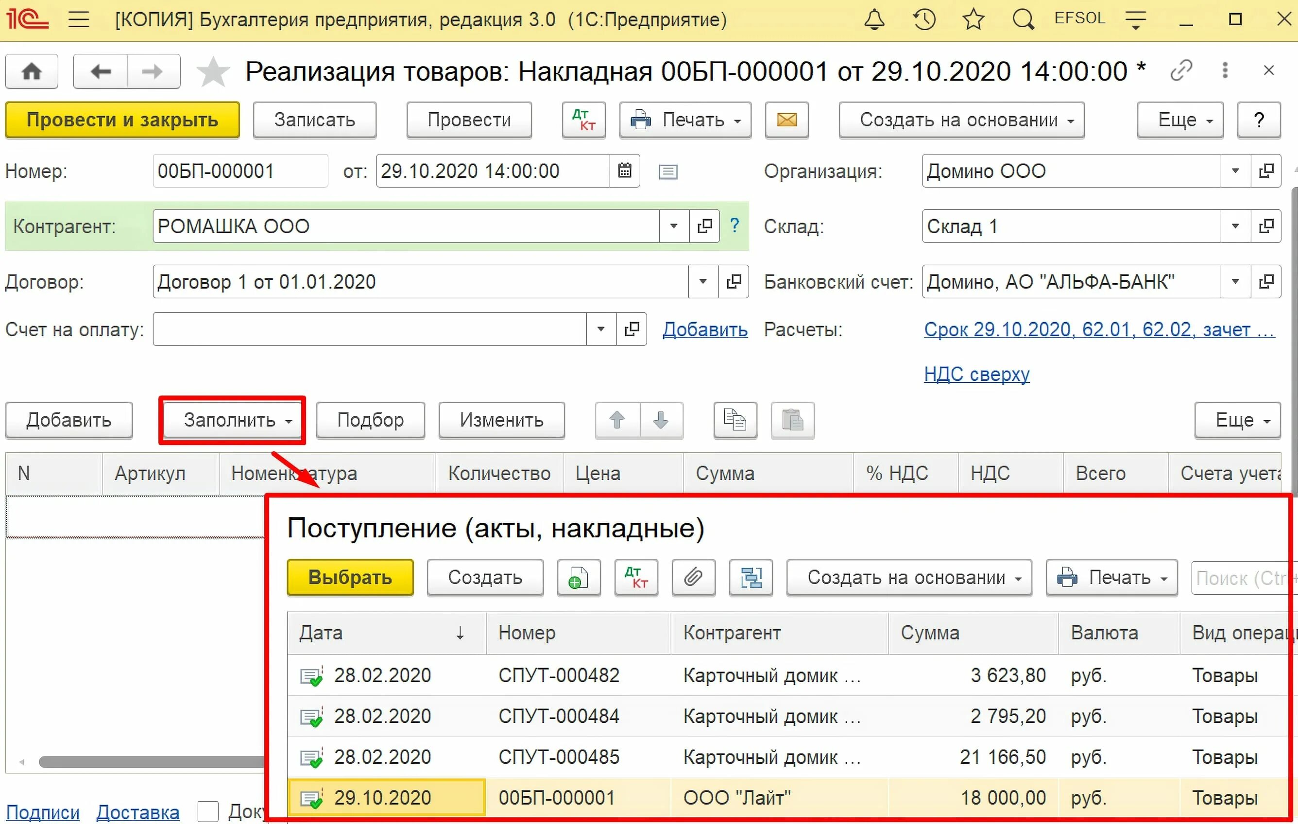This screenshot has width=1298, height=824.
Task: Open Расчеты settings link Срок 29.10.2020
Action: pos(1099,329)
